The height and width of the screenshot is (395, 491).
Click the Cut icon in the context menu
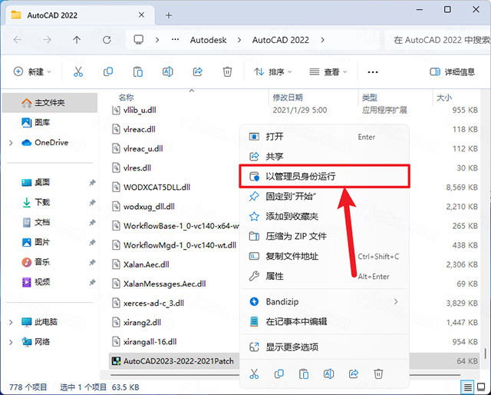pyautogui.click(x=254, y=374)
